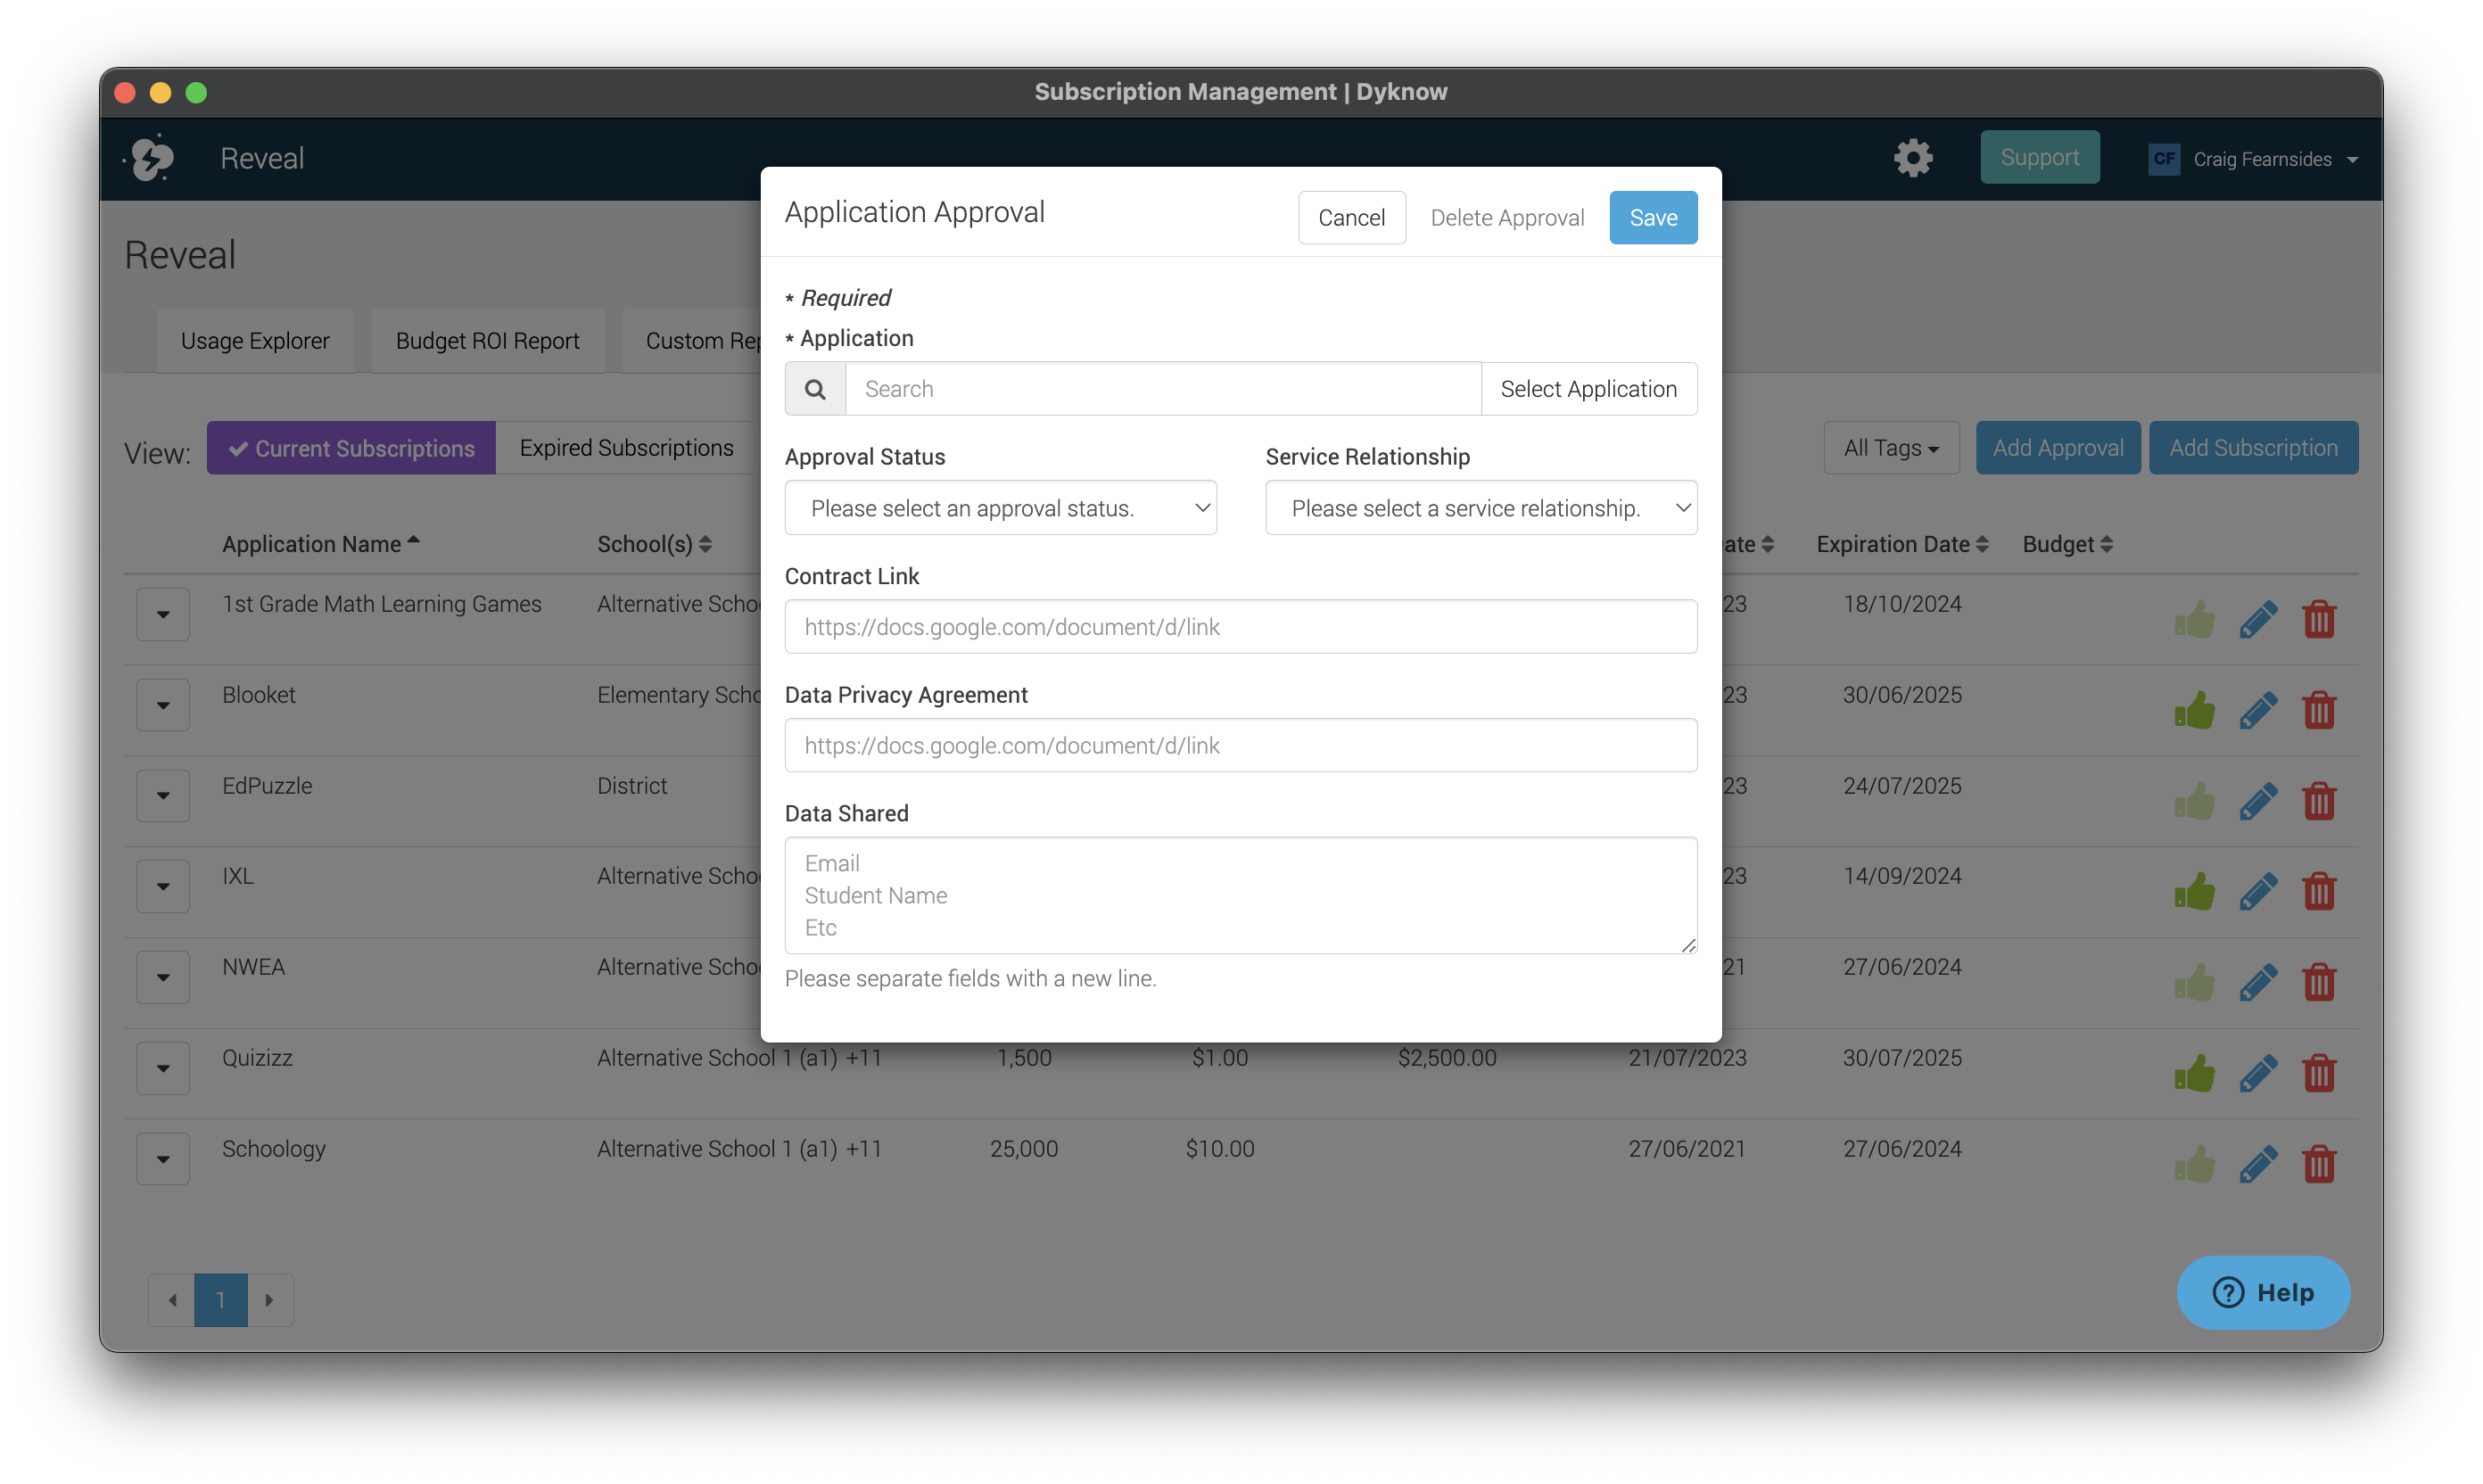Screen dimensions: 2483x1484
Task: Delete the IXL subscription with trash icon
Action: click(x=2319, y=892)
